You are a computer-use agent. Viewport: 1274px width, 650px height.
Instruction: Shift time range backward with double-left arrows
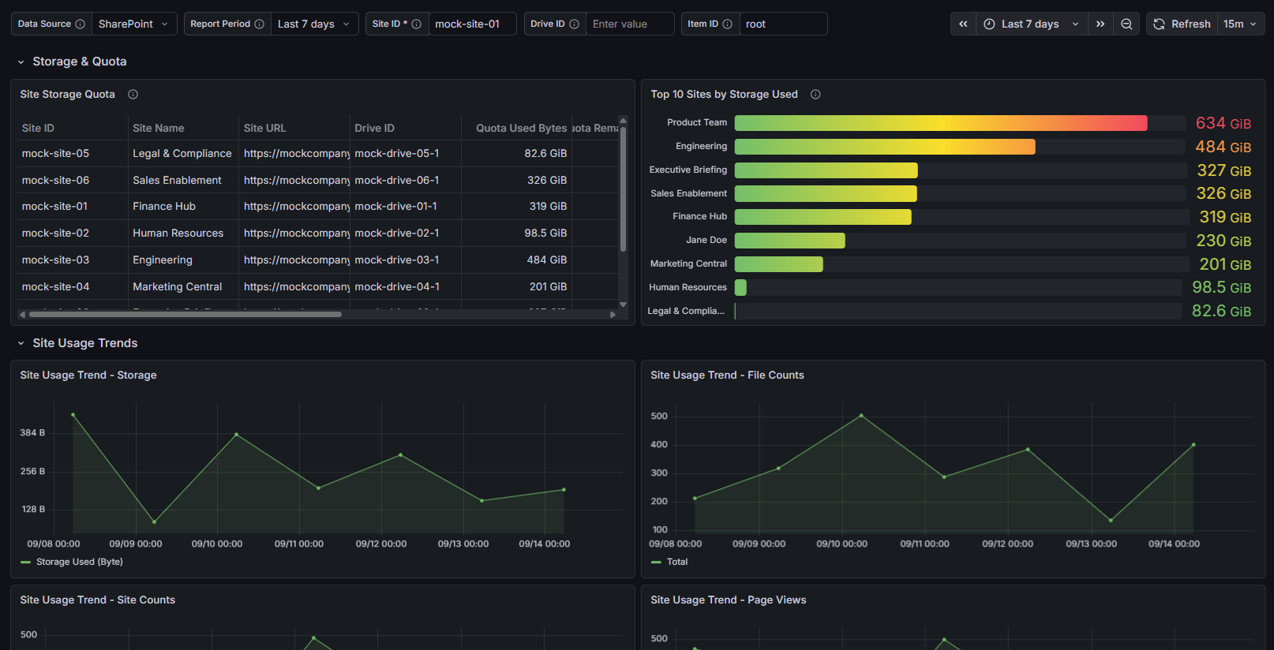point(963,24)
